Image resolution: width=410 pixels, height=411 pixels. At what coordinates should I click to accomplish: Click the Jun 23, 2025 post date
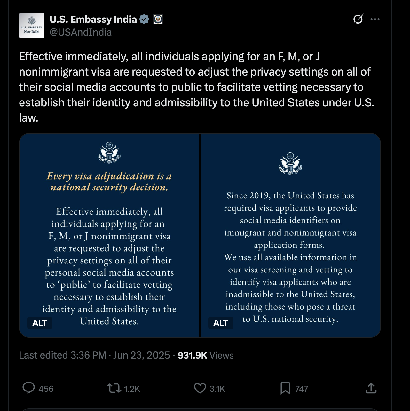[x=141, y=355]
